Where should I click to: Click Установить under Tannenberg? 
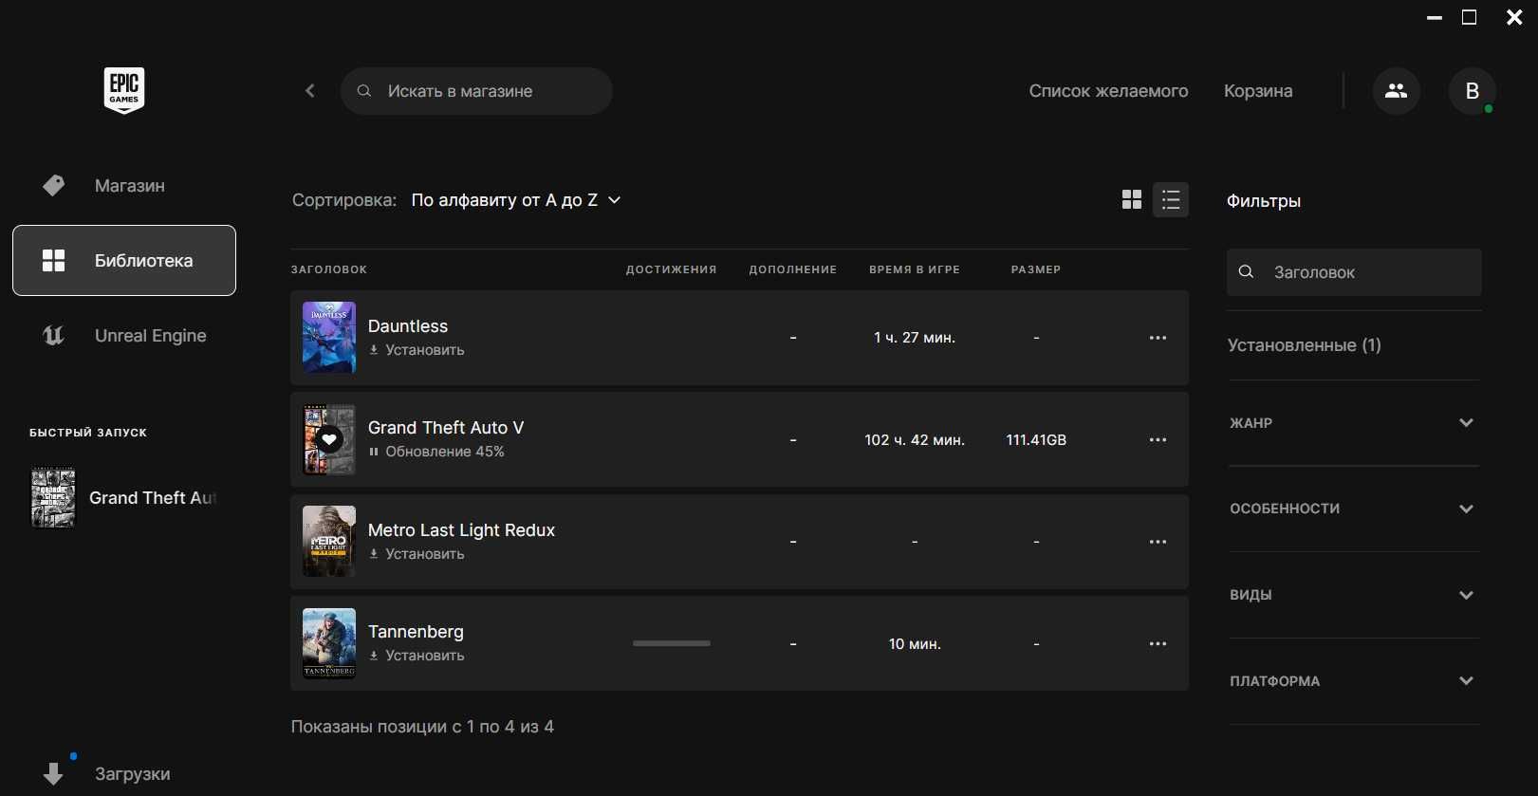pyautogui.click(x=417, y=656)
